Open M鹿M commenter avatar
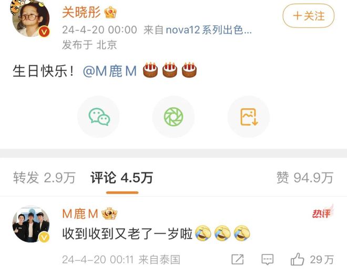The height and width of the screenshot is (276, 347). click(x=31, y=224)
